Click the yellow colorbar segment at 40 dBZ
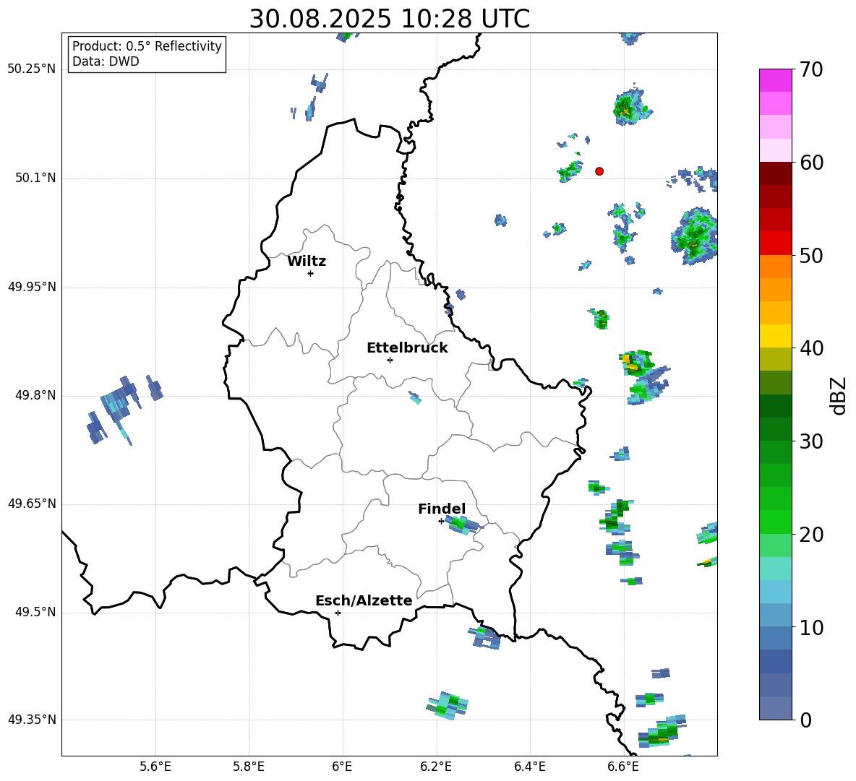The image size is (856, 781). 776,336
